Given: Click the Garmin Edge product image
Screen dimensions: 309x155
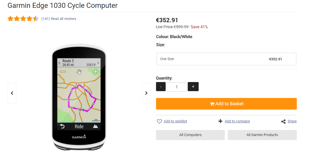Looking at the screenshot, I should pyautogui.click(x=79, y=97).
